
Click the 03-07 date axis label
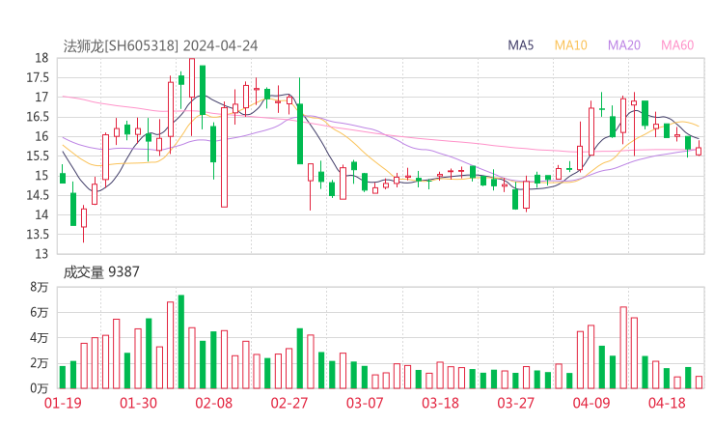coord(365,403)
